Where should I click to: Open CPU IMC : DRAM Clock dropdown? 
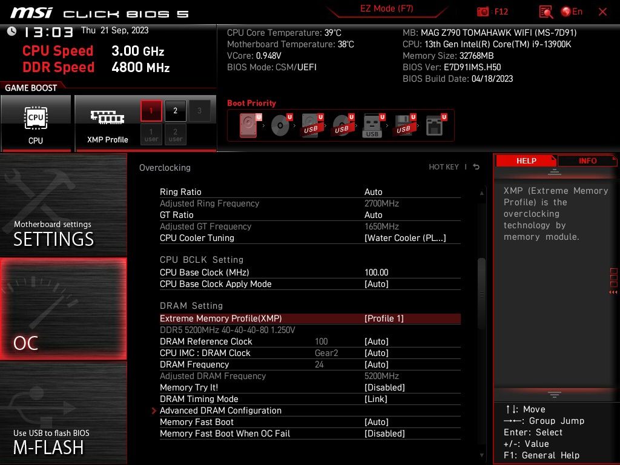click(x=377, y=353)
